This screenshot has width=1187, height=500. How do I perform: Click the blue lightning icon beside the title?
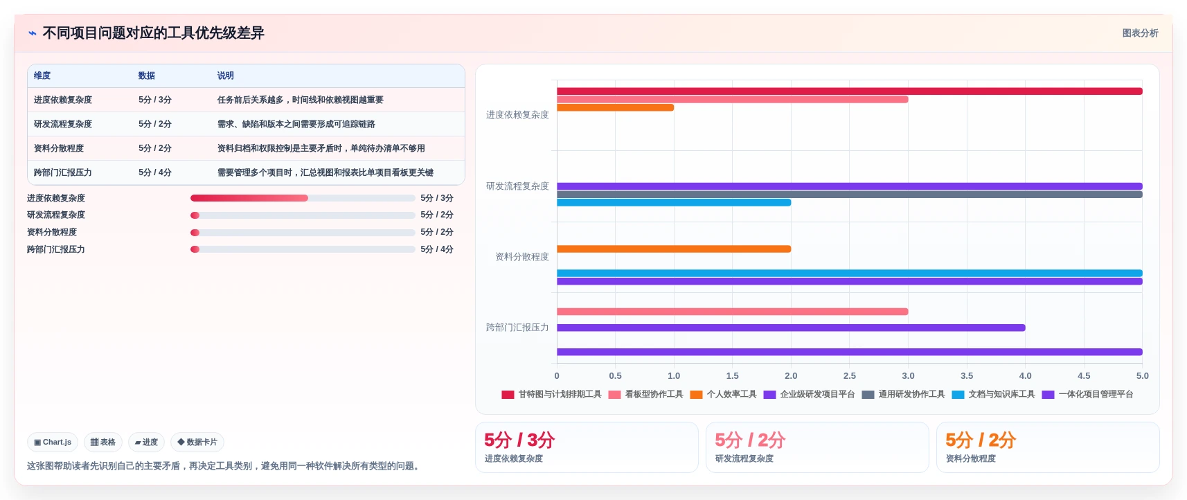(32, 33)
